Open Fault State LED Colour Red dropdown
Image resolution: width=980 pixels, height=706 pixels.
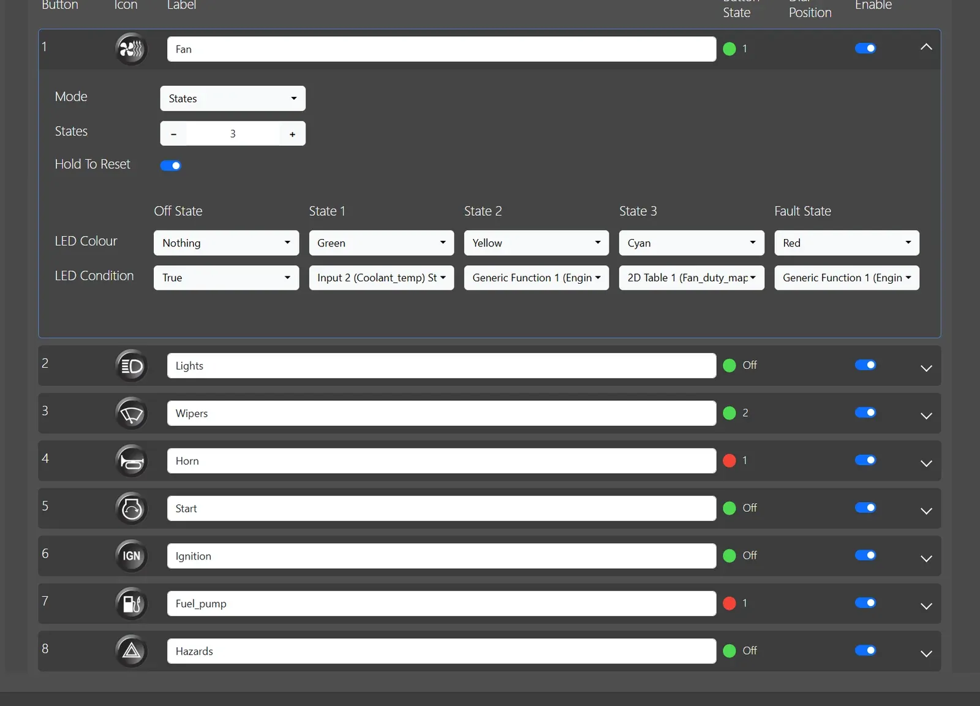click(847, 243)
